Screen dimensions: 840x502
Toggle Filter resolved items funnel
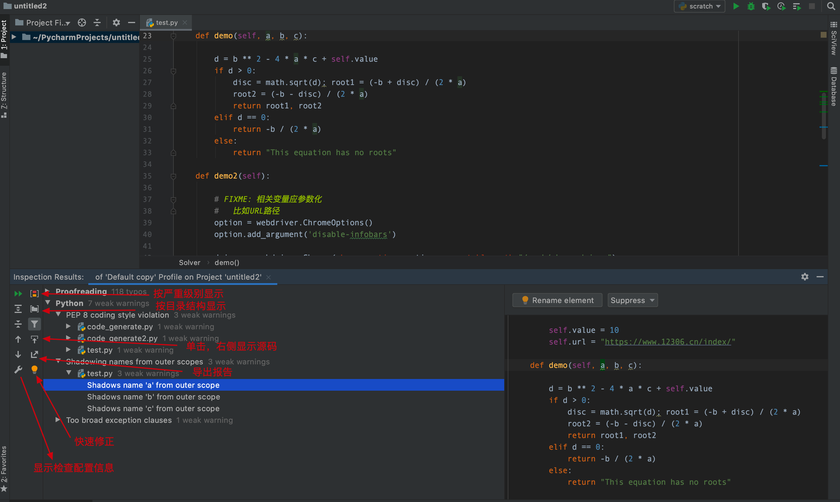point(34,324)
